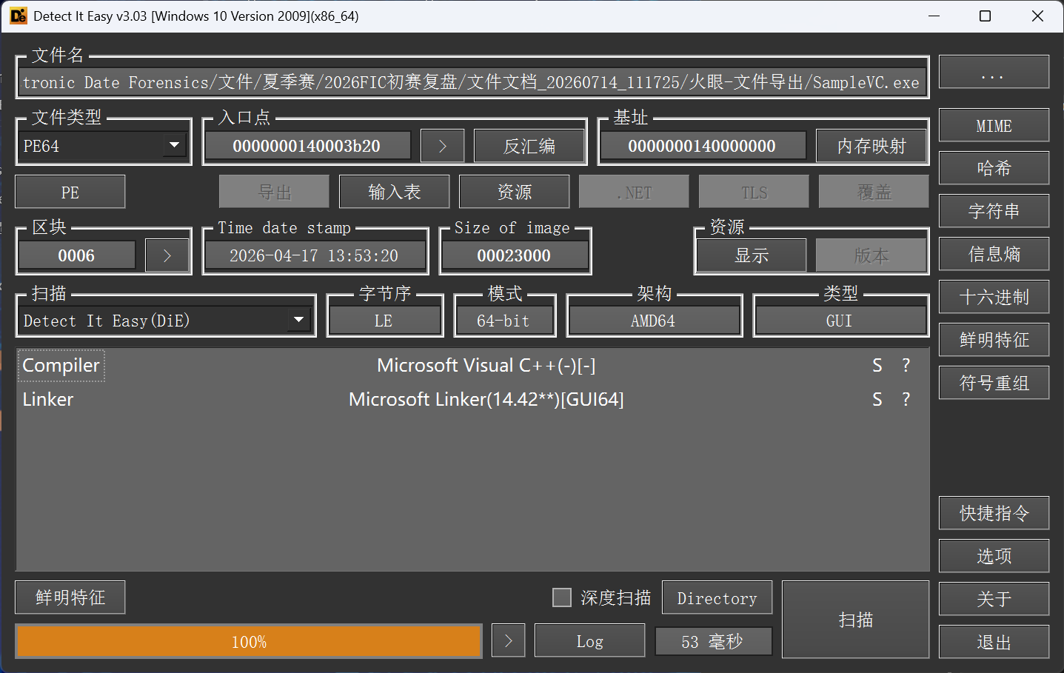Screen dimensions: 1064x673
Task: Minimize the Detect It Easy window
Action: point(934,16)
